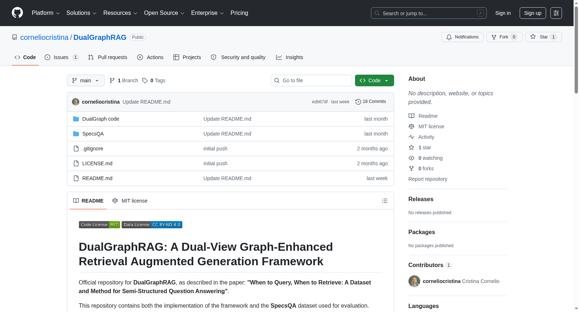This screenshot has height=312, width=579.
Task: Click the README.md file icon
Action: (x=76, y=178)
